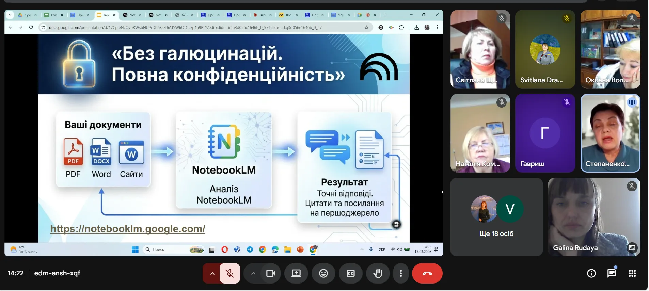The width and height of the screenshot is (649, 291).
Task: Open Telegram from taskbar
Action: click(x=250, y=250)
